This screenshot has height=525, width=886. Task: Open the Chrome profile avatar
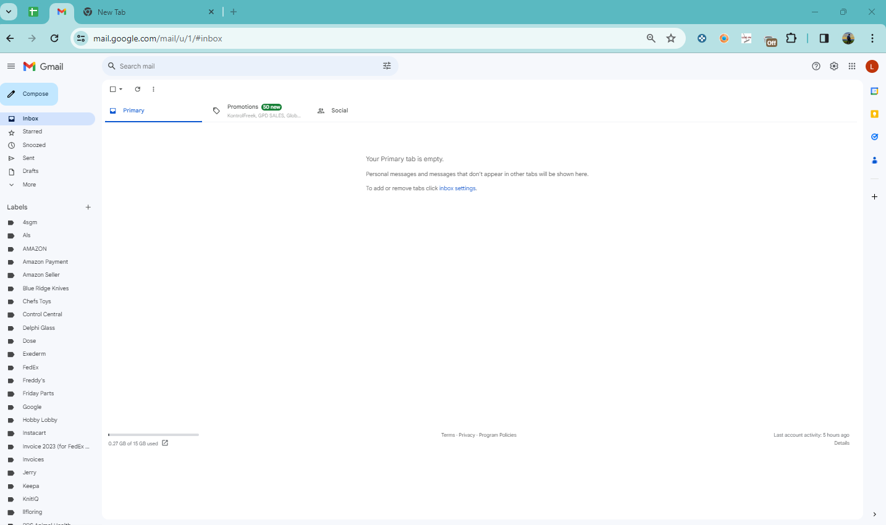pyautogui.click(x=848, y=38)
